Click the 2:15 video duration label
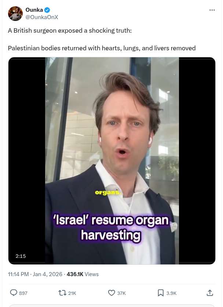Image resolution: width=223 pixels, height=307 pixels. 21,256
